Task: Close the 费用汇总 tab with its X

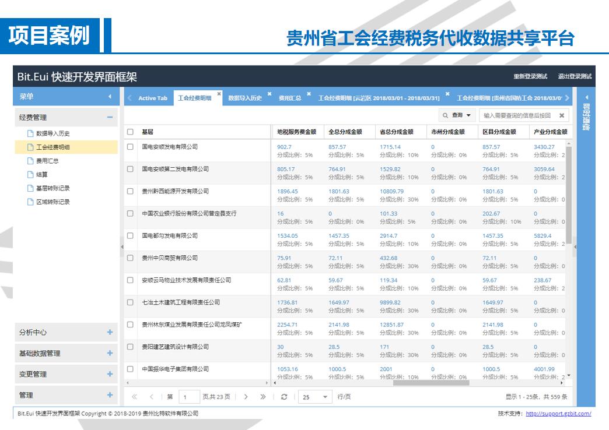Action: tap(309, 94)
